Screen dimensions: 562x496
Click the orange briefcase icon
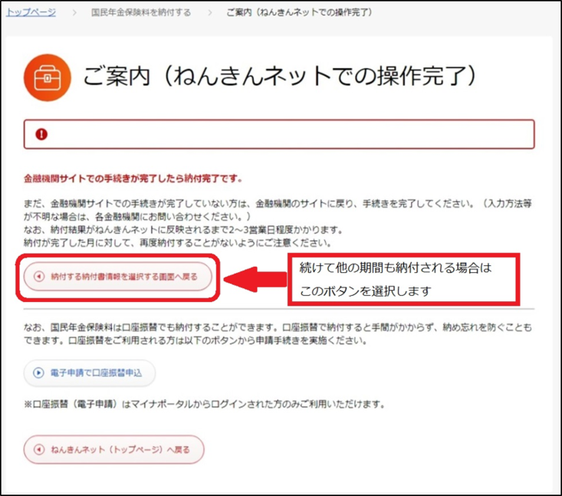48,77
